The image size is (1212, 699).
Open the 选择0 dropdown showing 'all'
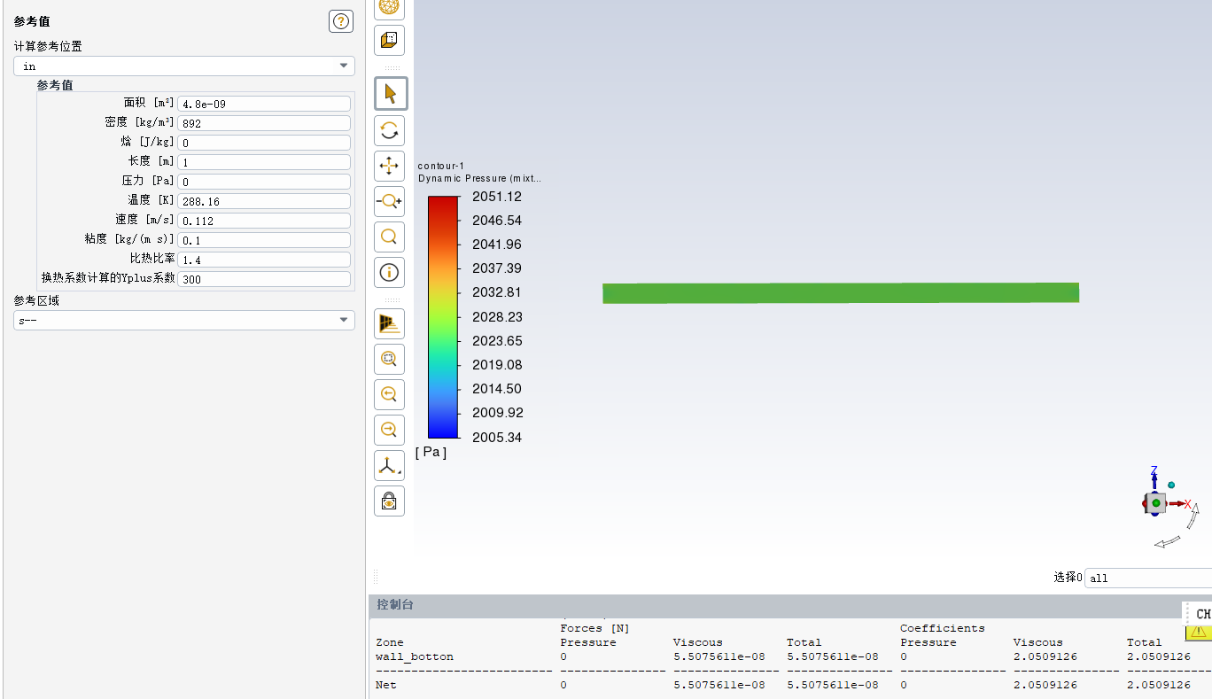1147,578
